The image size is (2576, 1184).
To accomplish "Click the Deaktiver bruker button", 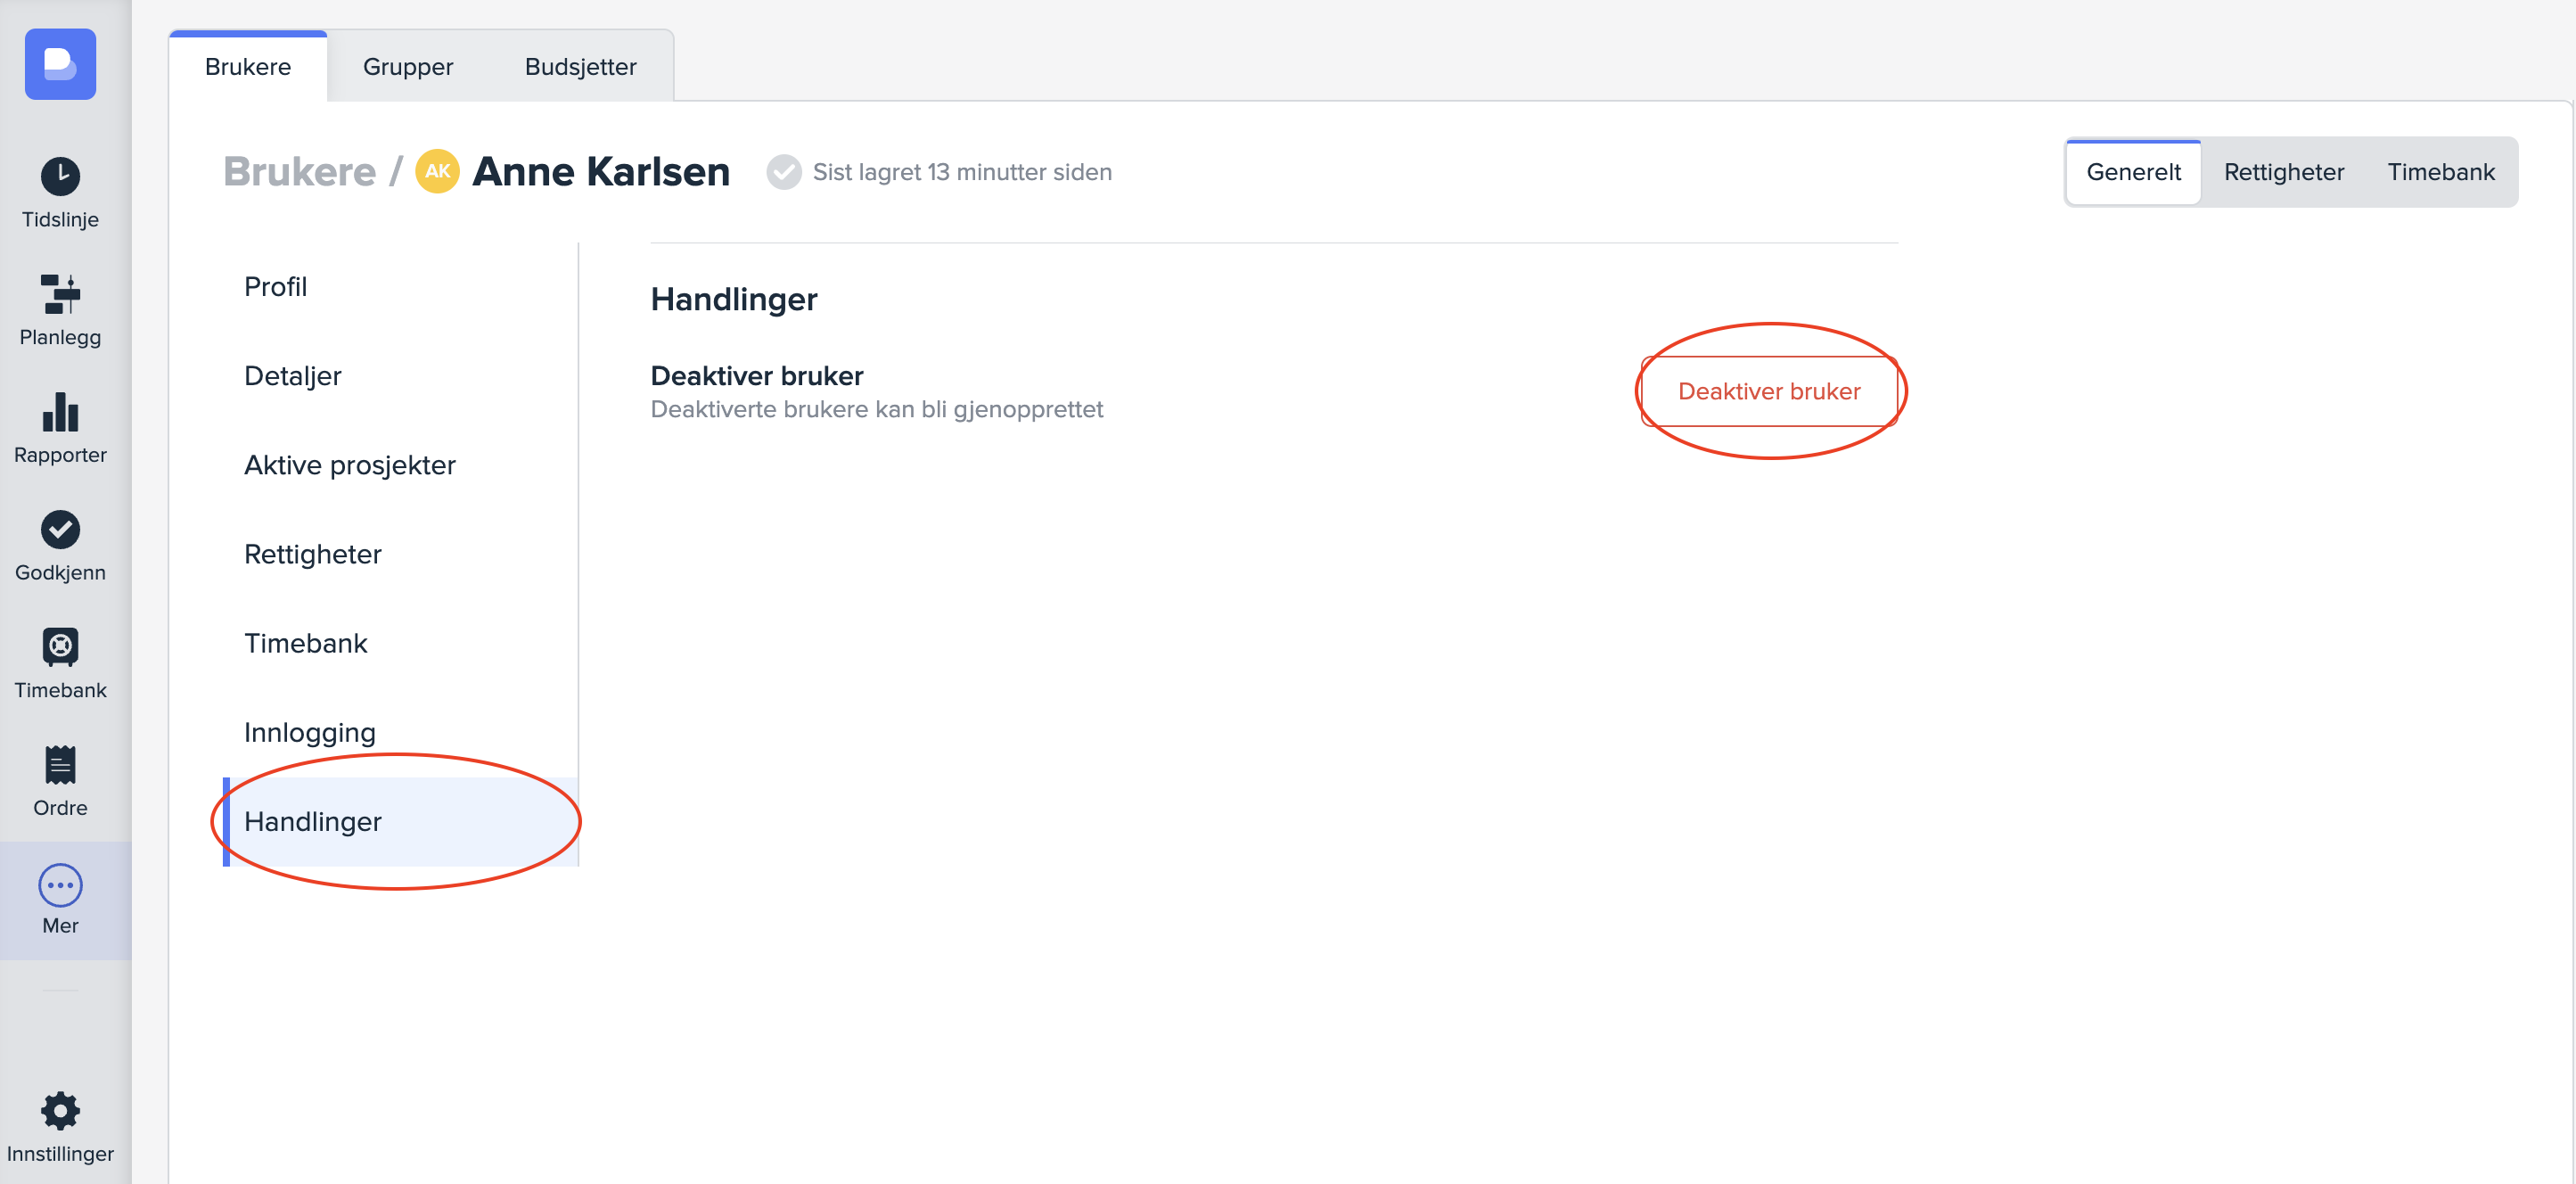I will coord(1768,391).
